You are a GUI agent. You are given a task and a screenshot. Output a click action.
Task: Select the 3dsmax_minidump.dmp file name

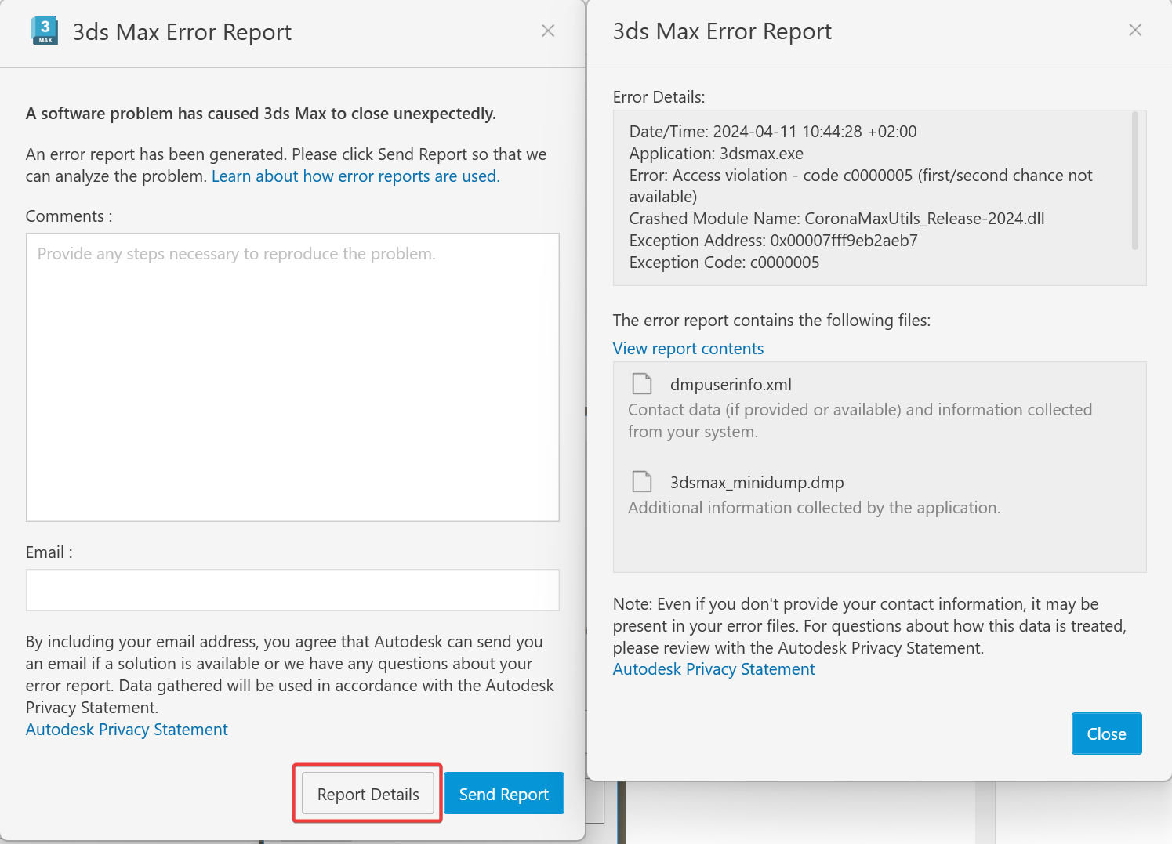tap(757, 483)
